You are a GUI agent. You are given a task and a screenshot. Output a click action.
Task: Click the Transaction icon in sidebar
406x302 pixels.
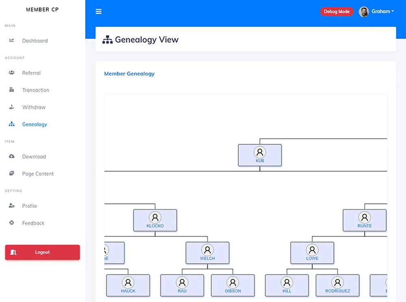tap(12, 90)
